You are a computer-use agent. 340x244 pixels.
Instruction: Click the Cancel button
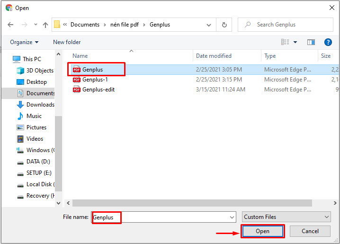coord(310,231)
